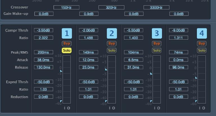
Task: Click band 4 Gain Make-up 0.0dB field
Action: [179, 14]
